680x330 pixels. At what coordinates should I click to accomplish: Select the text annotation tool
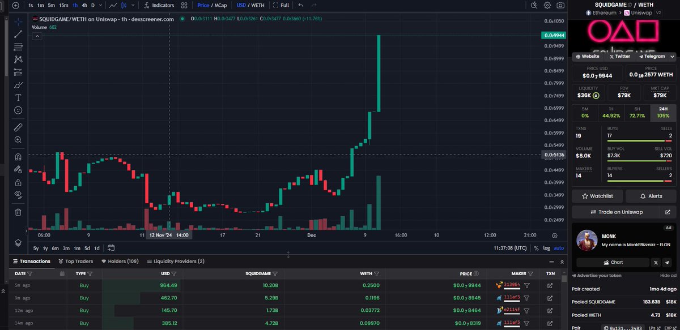[18, 97]
